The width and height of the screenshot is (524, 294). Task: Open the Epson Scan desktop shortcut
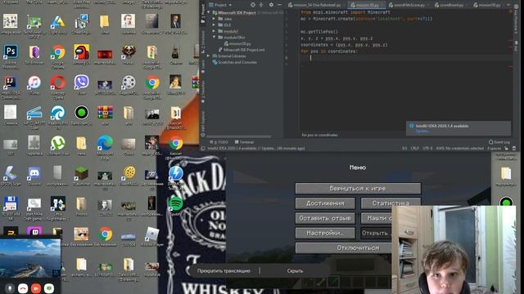point(11,173)
